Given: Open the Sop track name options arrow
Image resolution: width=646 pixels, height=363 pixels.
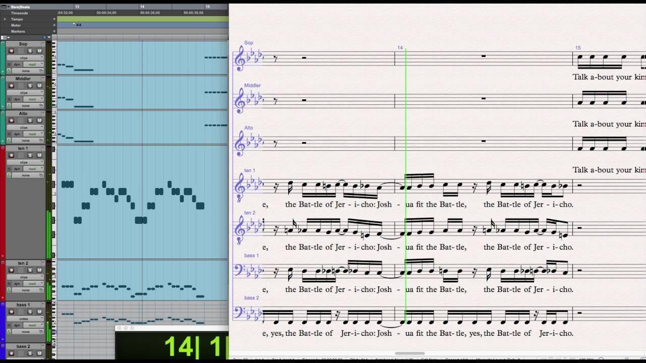Looking at the screenshot, I should tap(42, 44).
